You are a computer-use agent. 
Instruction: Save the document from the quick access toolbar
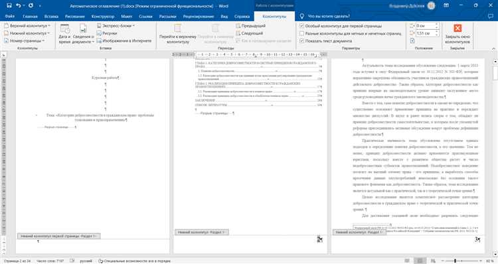(9, 5)
